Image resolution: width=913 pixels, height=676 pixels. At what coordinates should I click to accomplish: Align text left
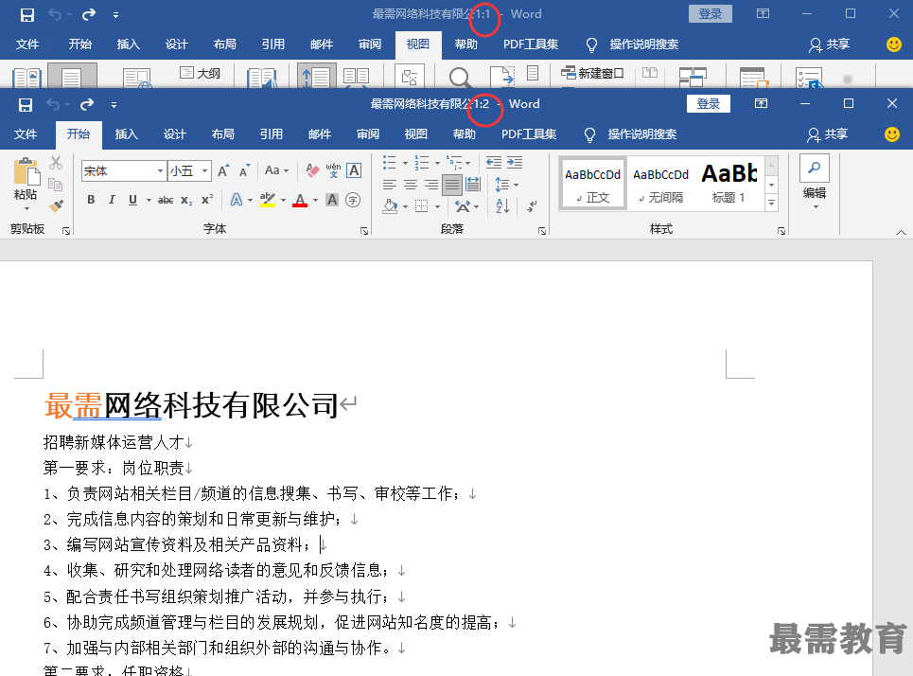click(390, 185)
